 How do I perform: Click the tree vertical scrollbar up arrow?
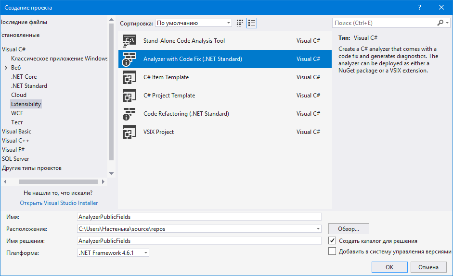click(x=112, y=20)
